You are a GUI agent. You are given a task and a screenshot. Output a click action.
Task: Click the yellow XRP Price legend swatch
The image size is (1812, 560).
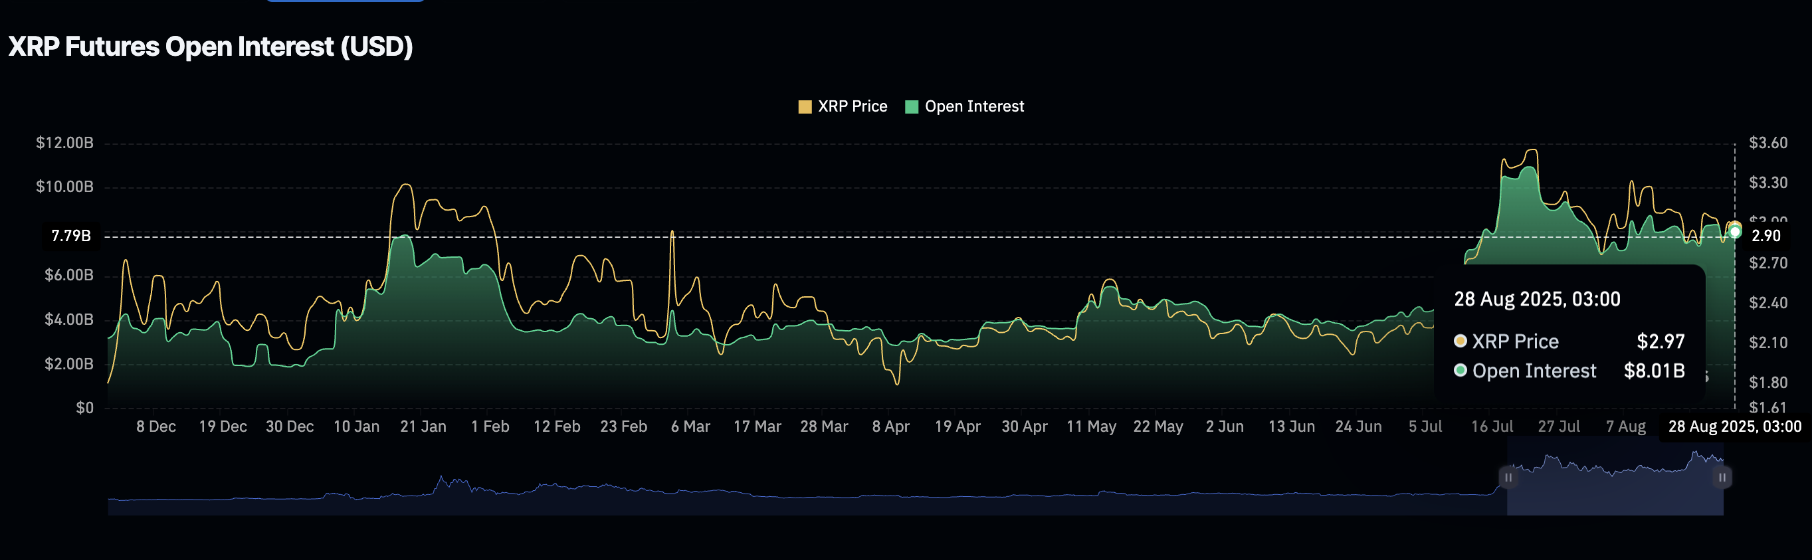click(805, 107)
